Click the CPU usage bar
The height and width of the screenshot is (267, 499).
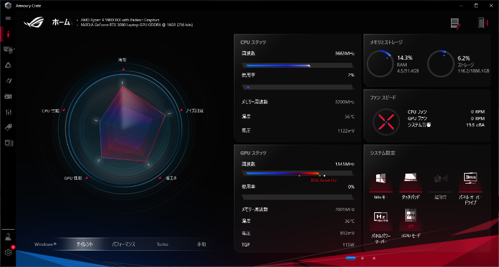(x=298, y=87)
